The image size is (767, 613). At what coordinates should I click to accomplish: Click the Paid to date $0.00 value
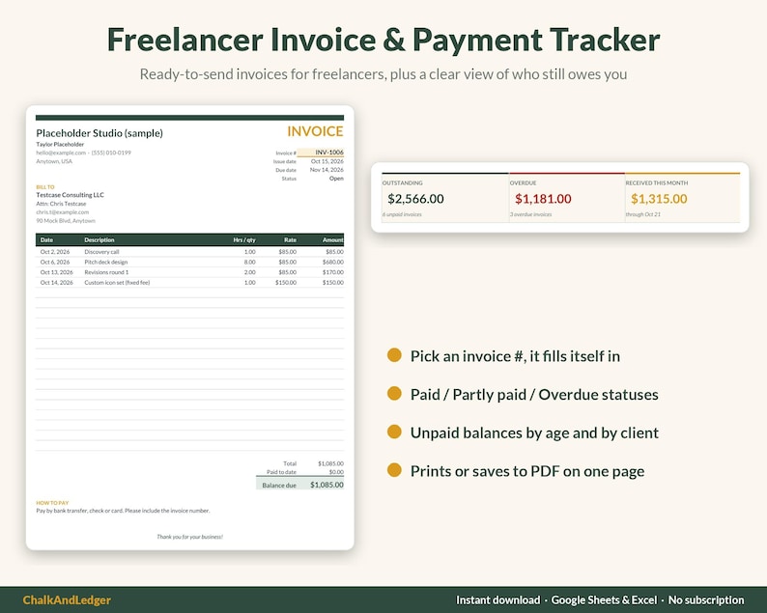click(x=336, y=472)
